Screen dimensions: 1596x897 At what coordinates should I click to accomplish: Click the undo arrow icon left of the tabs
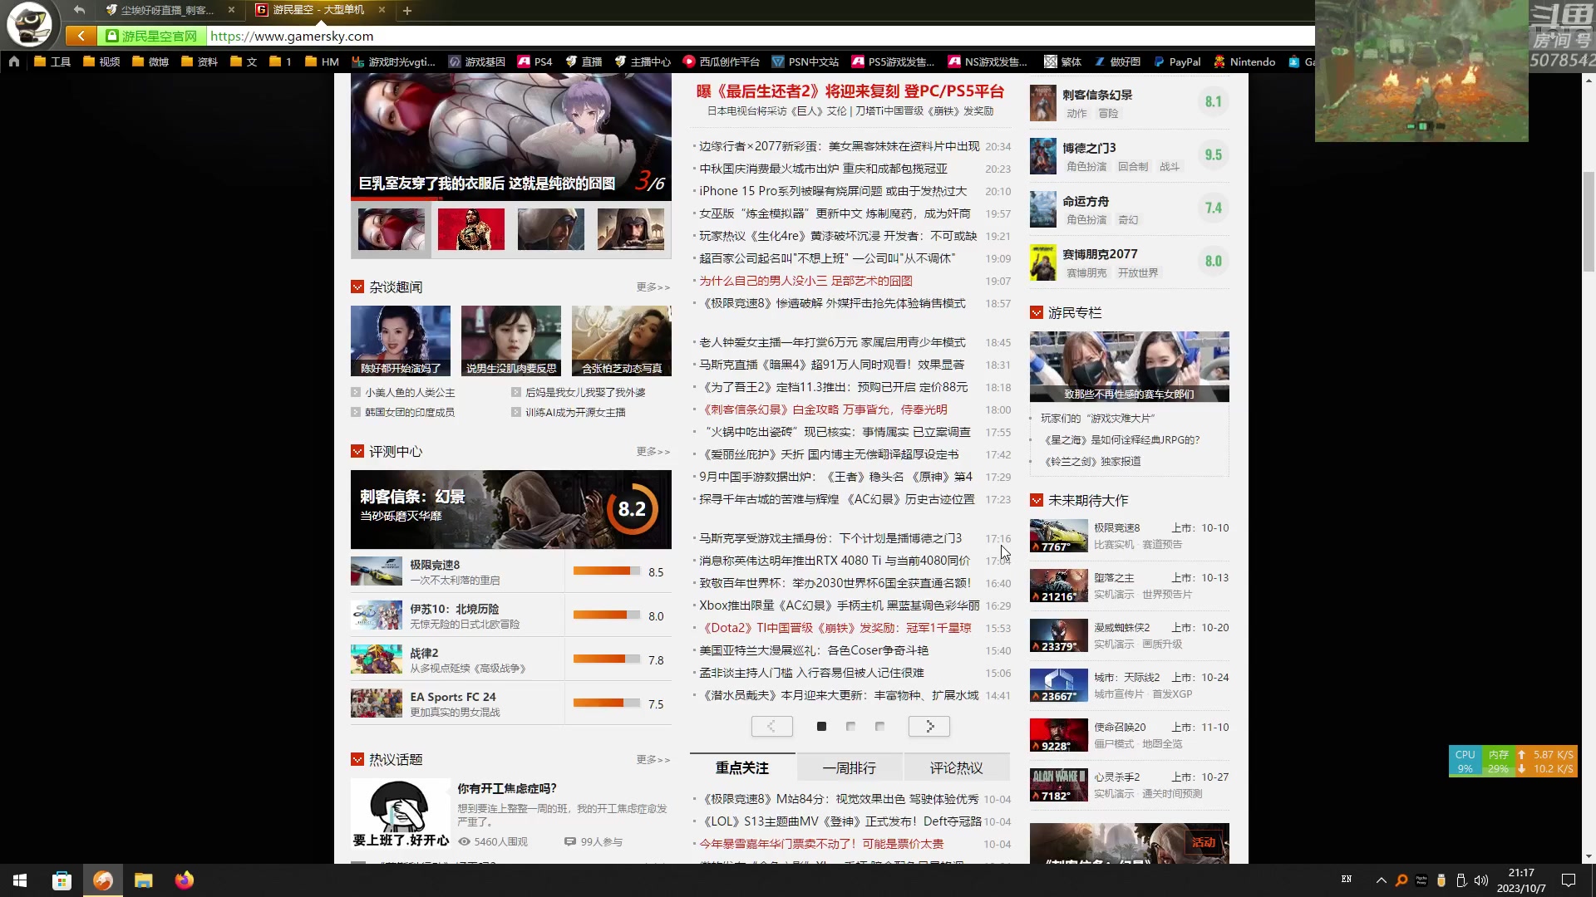(79, 10)
